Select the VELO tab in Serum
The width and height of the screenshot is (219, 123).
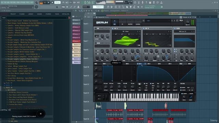coord(181,64)
